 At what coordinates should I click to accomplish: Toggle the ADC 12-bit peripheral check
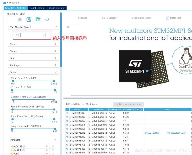(x=12, y=147)
